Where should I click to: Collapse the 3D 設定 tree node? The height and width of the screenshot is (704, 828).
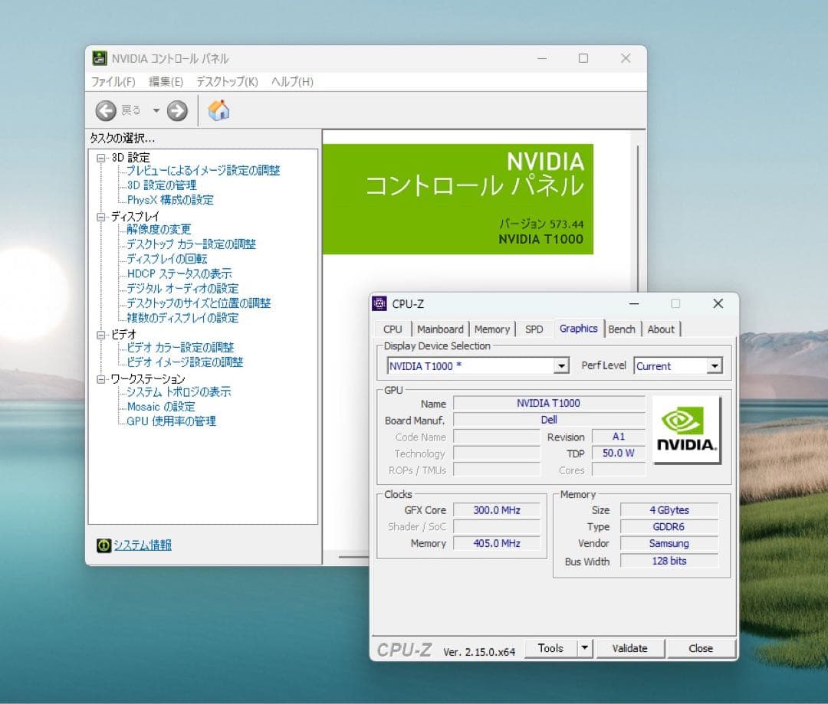click(x=101, y=158)
